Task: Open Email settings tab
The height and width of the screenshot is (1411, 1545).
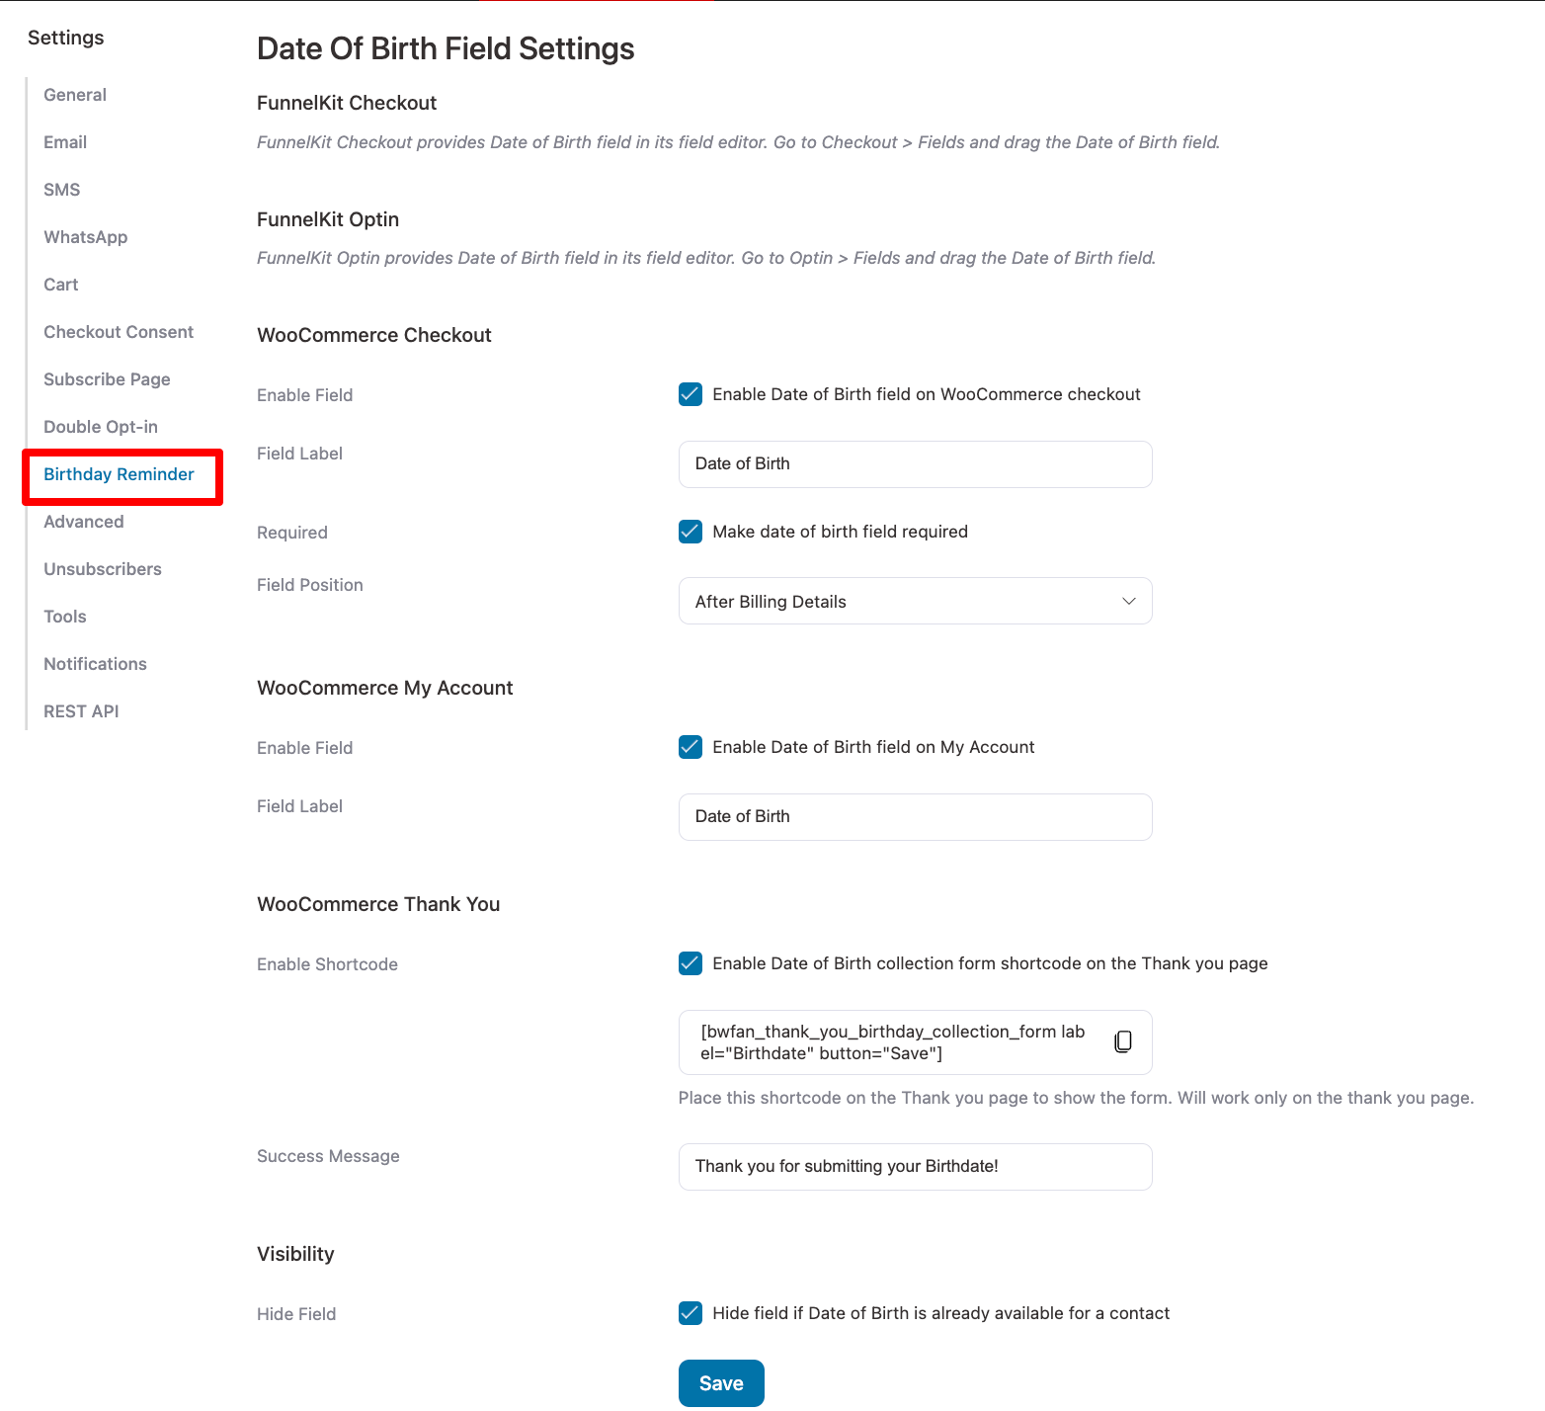Action: [x=65, y=142]
